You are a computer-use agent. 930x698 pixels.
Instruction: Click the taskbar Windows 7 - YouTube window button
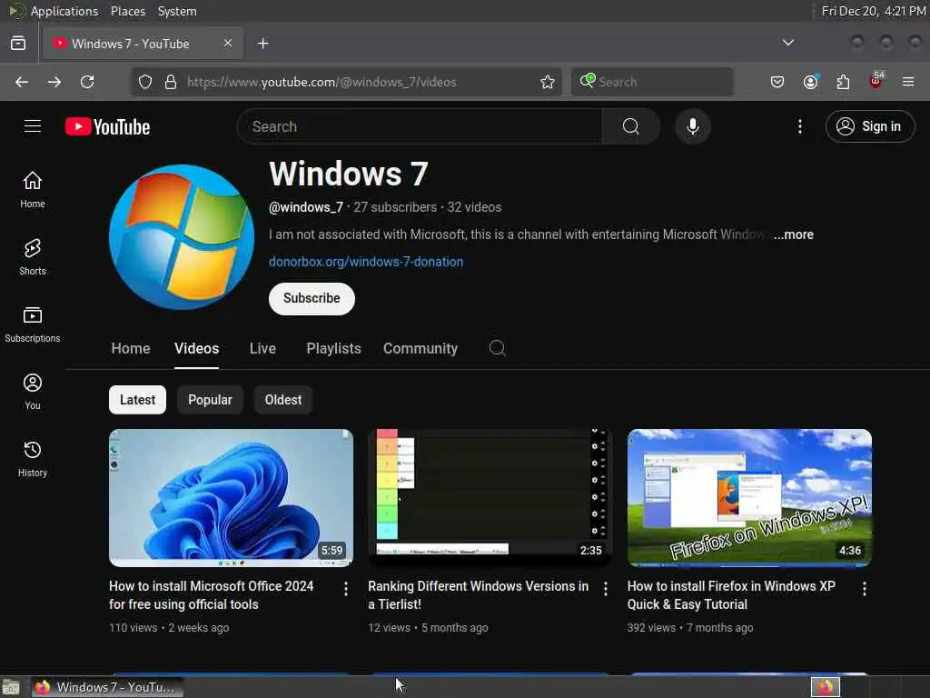pos(108,687)
